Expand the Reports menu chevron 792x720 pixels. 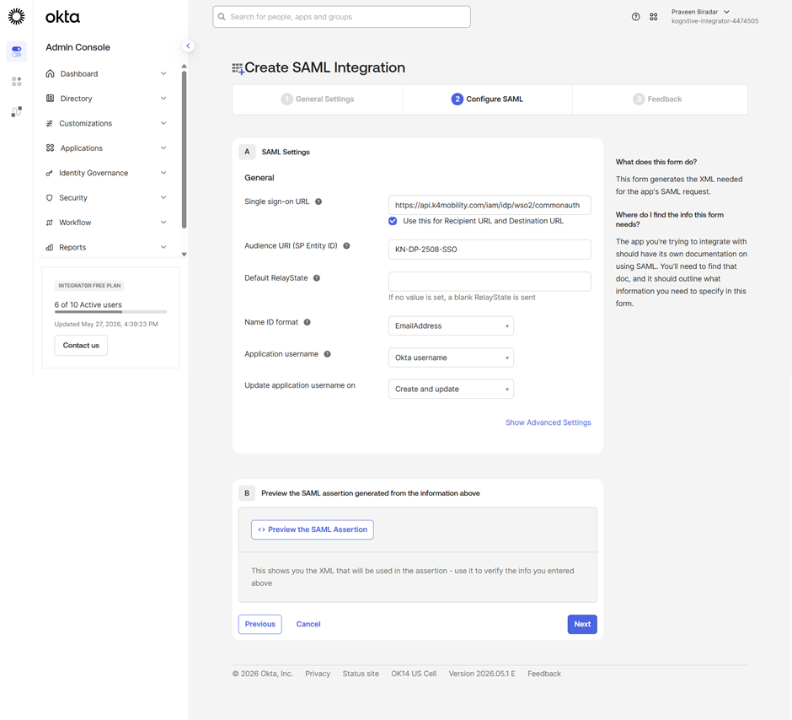tap(163, 247)
